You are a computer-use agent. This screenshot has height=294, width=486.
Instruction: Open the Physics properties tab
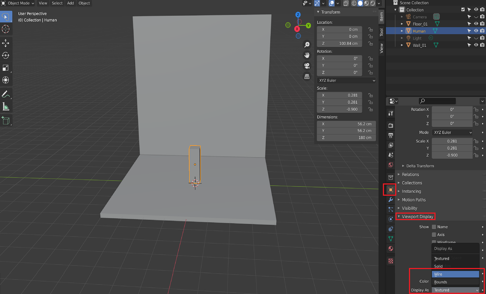(x=391, y=219)
